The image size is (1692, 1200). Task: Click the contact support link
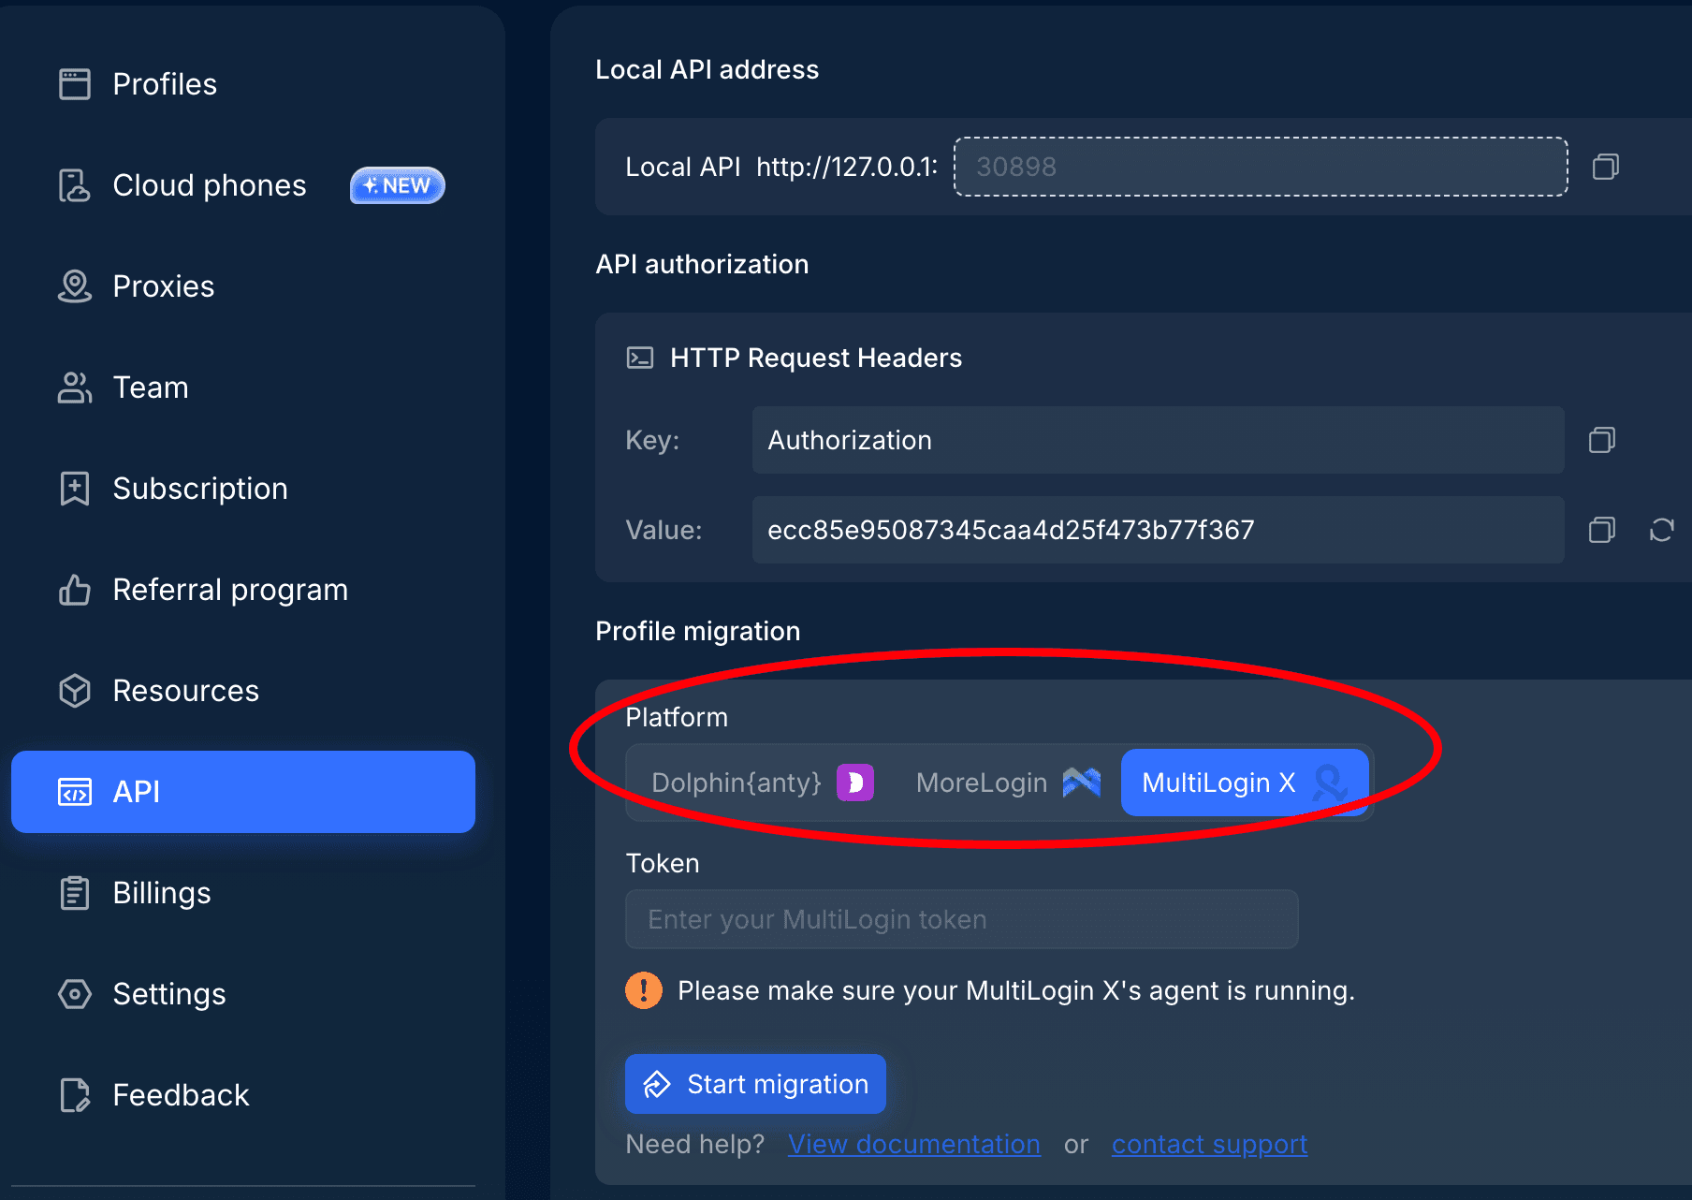(1209, 1144)
